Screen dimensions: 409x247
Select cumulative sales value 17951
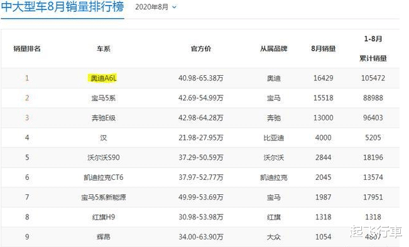(373, 197)
